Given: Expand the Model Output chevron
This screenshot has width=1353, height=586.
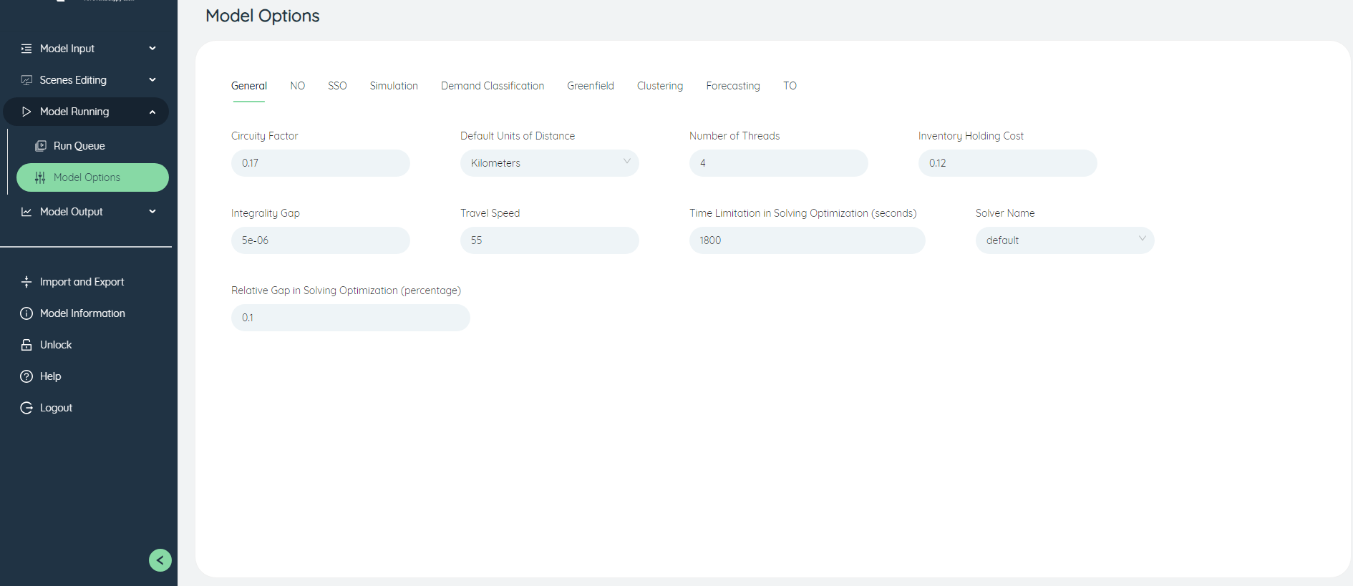Looking at the screenshot, I should coord(152,212).
